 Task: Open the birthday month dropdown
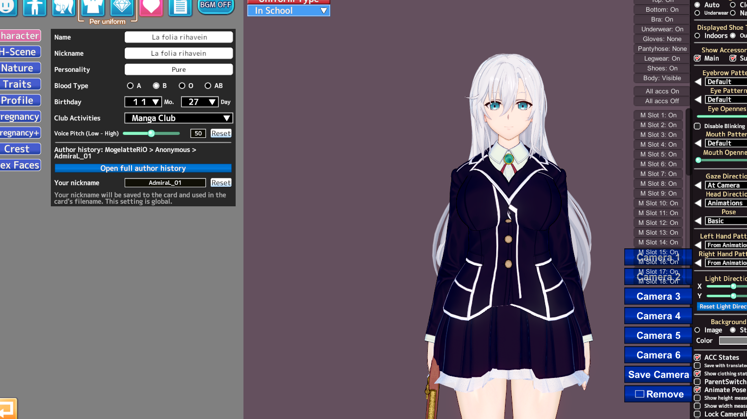pyautogui.click(x=143, y=102)
